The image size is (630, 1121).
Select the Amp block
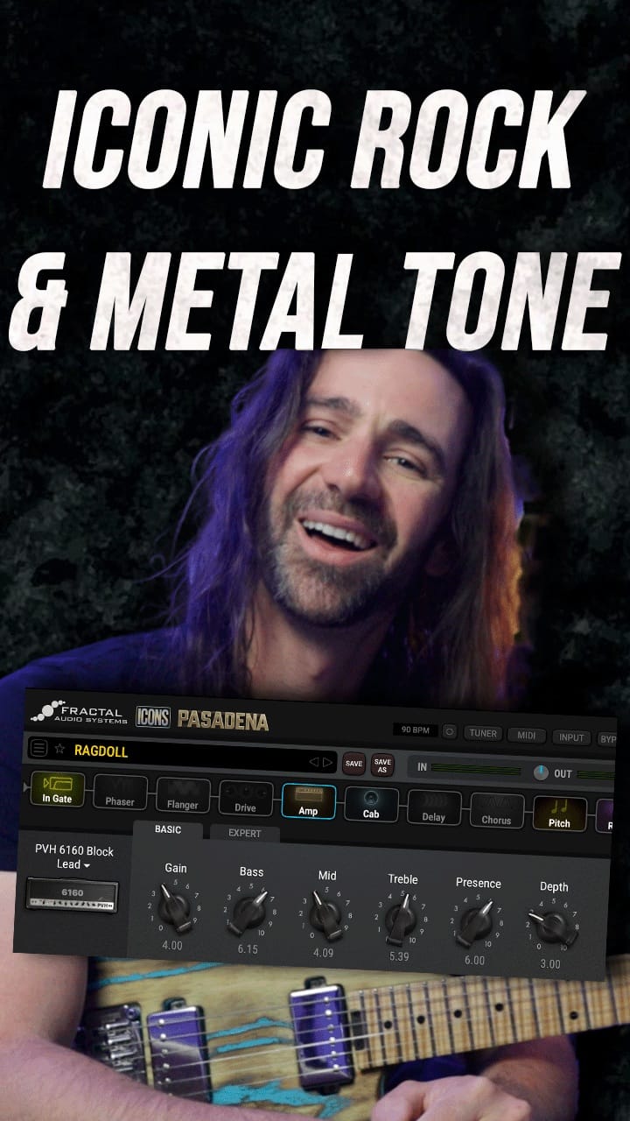point(308,801)
